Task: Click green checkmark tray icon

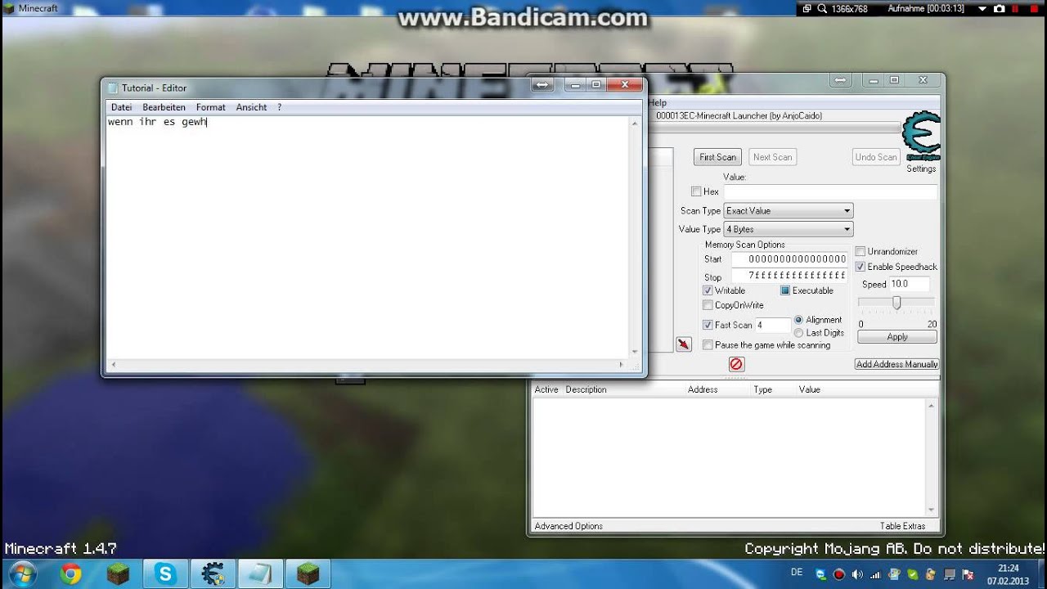Action: (912, 574)
